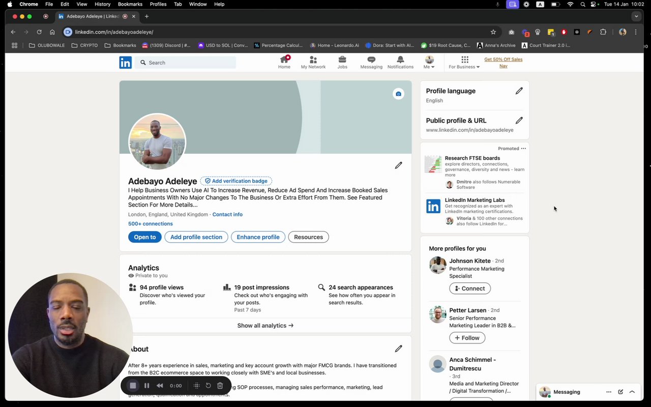Edit intro with pencil beside profile photo
The image size is (651, 407).
pos(398,165)
